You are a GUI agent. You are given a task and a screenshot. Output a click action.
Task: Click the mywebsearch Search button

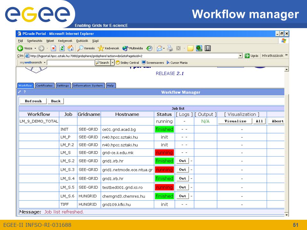click(x=102, y=63)
